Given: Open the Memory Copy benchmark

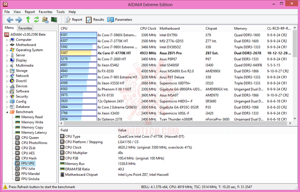Looking at the screenshot, I should [32, 127].
